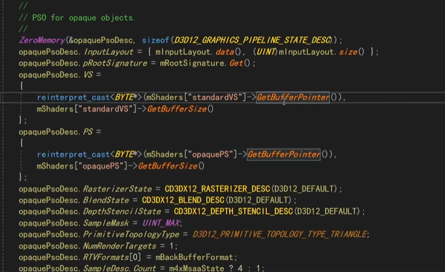445x272 pixels.
Task: Click GetBufferPointer on the standardVS line
Action: [x=293, y=97]
